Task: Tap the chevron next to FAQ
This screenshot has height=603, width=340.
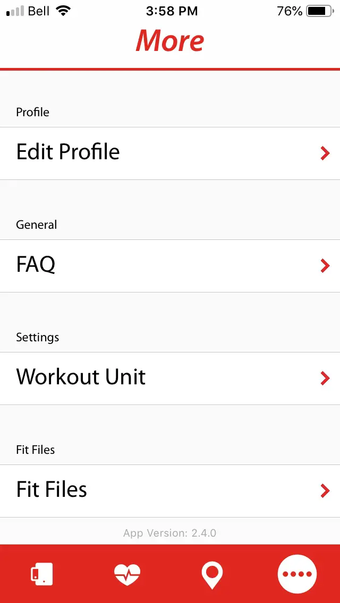Action: coord(325,266)
